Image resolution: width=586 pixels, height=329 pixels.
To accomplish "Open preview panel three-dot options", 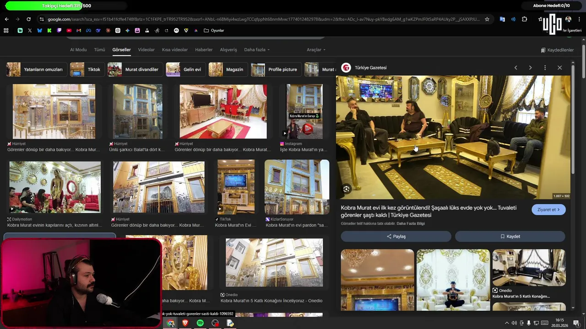I will (x=545, y=68).
